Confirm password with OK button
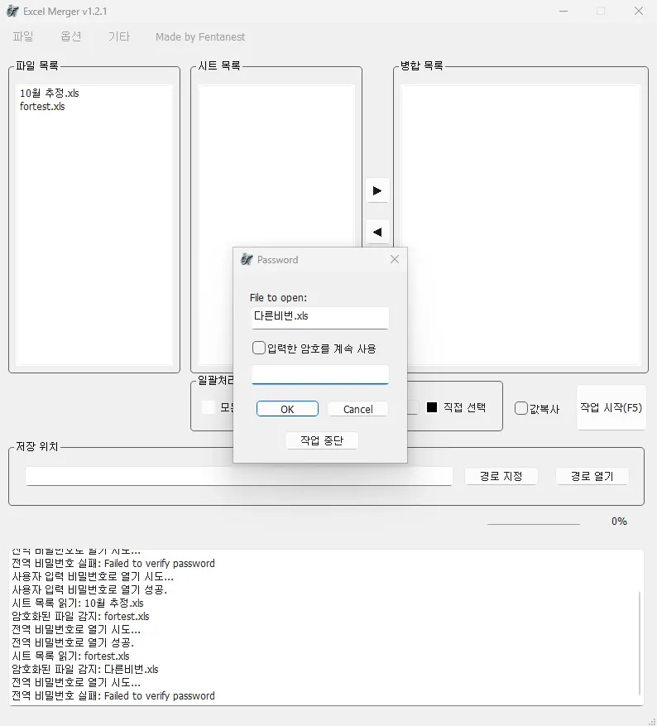The image size is (657, 726). [x=287, y=409]
